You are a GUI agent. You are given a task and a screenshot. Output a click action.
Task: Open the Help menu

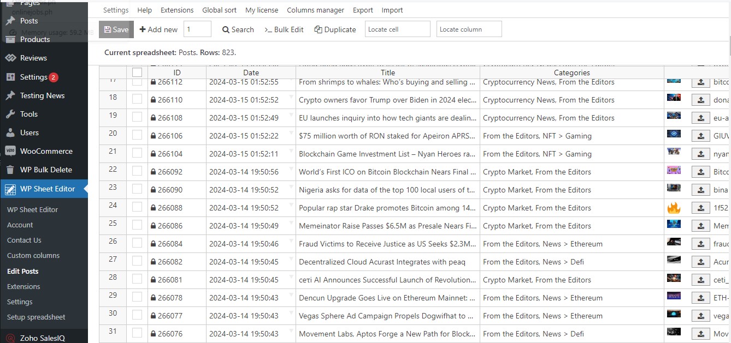click(145, 10)
